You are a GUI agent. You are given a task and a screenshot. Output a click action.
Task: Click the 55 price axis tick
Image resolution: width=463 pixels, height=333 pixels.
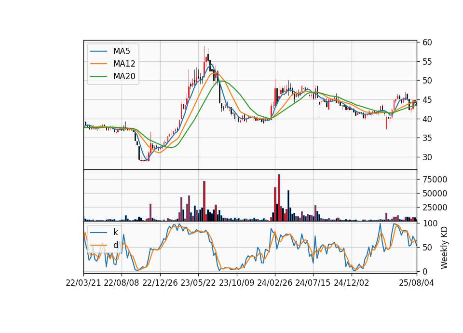tap(427, 62)
